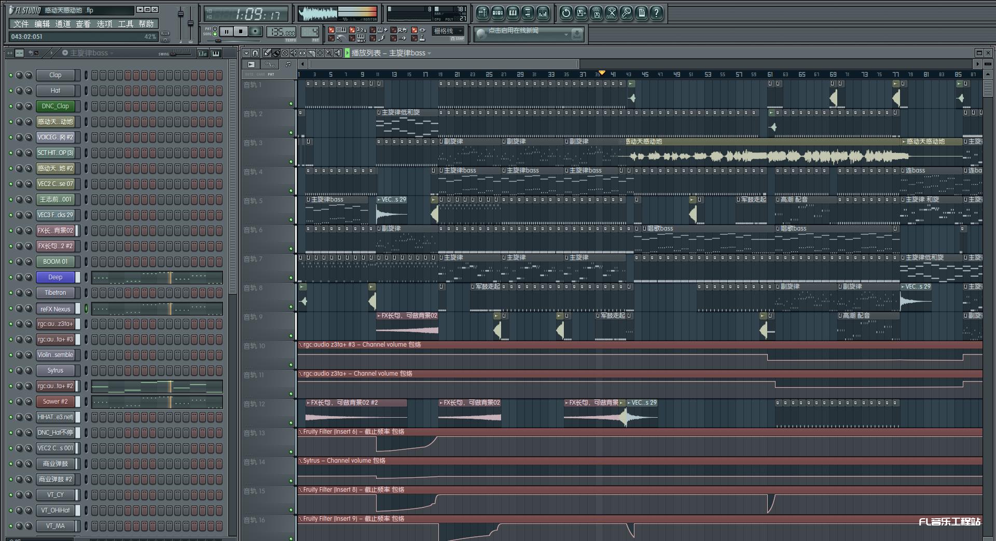Open the 编辑 menu

point(42,24)
